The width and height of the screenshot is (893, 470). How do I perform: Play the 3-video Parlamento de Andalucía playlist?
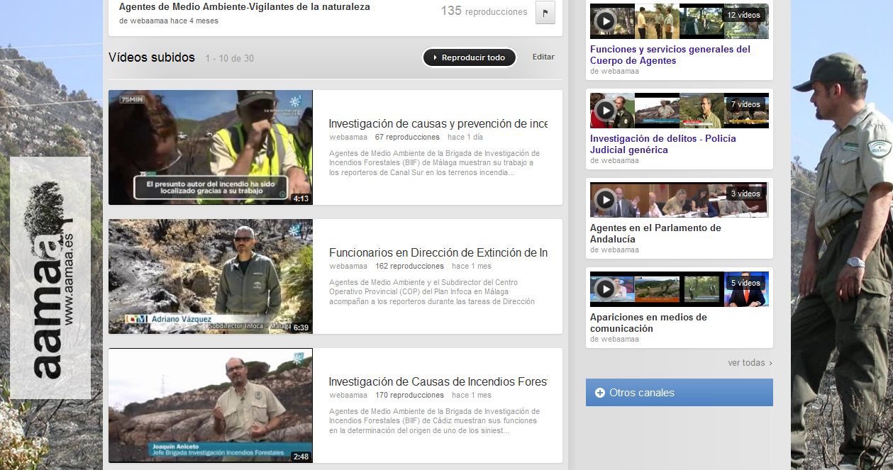pos(605,200)
